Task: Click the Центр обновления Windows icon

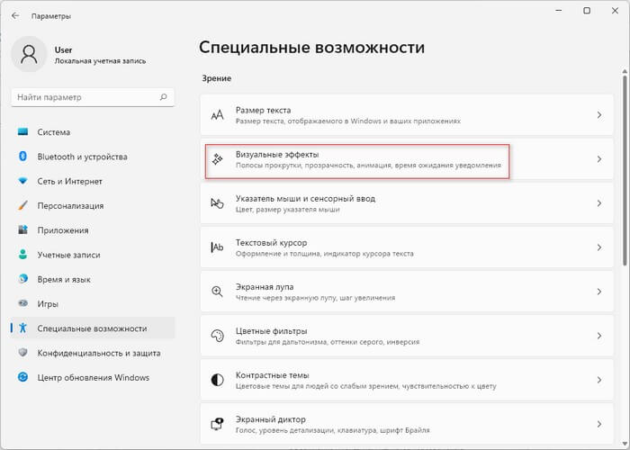Action: (x=23, y=377)
